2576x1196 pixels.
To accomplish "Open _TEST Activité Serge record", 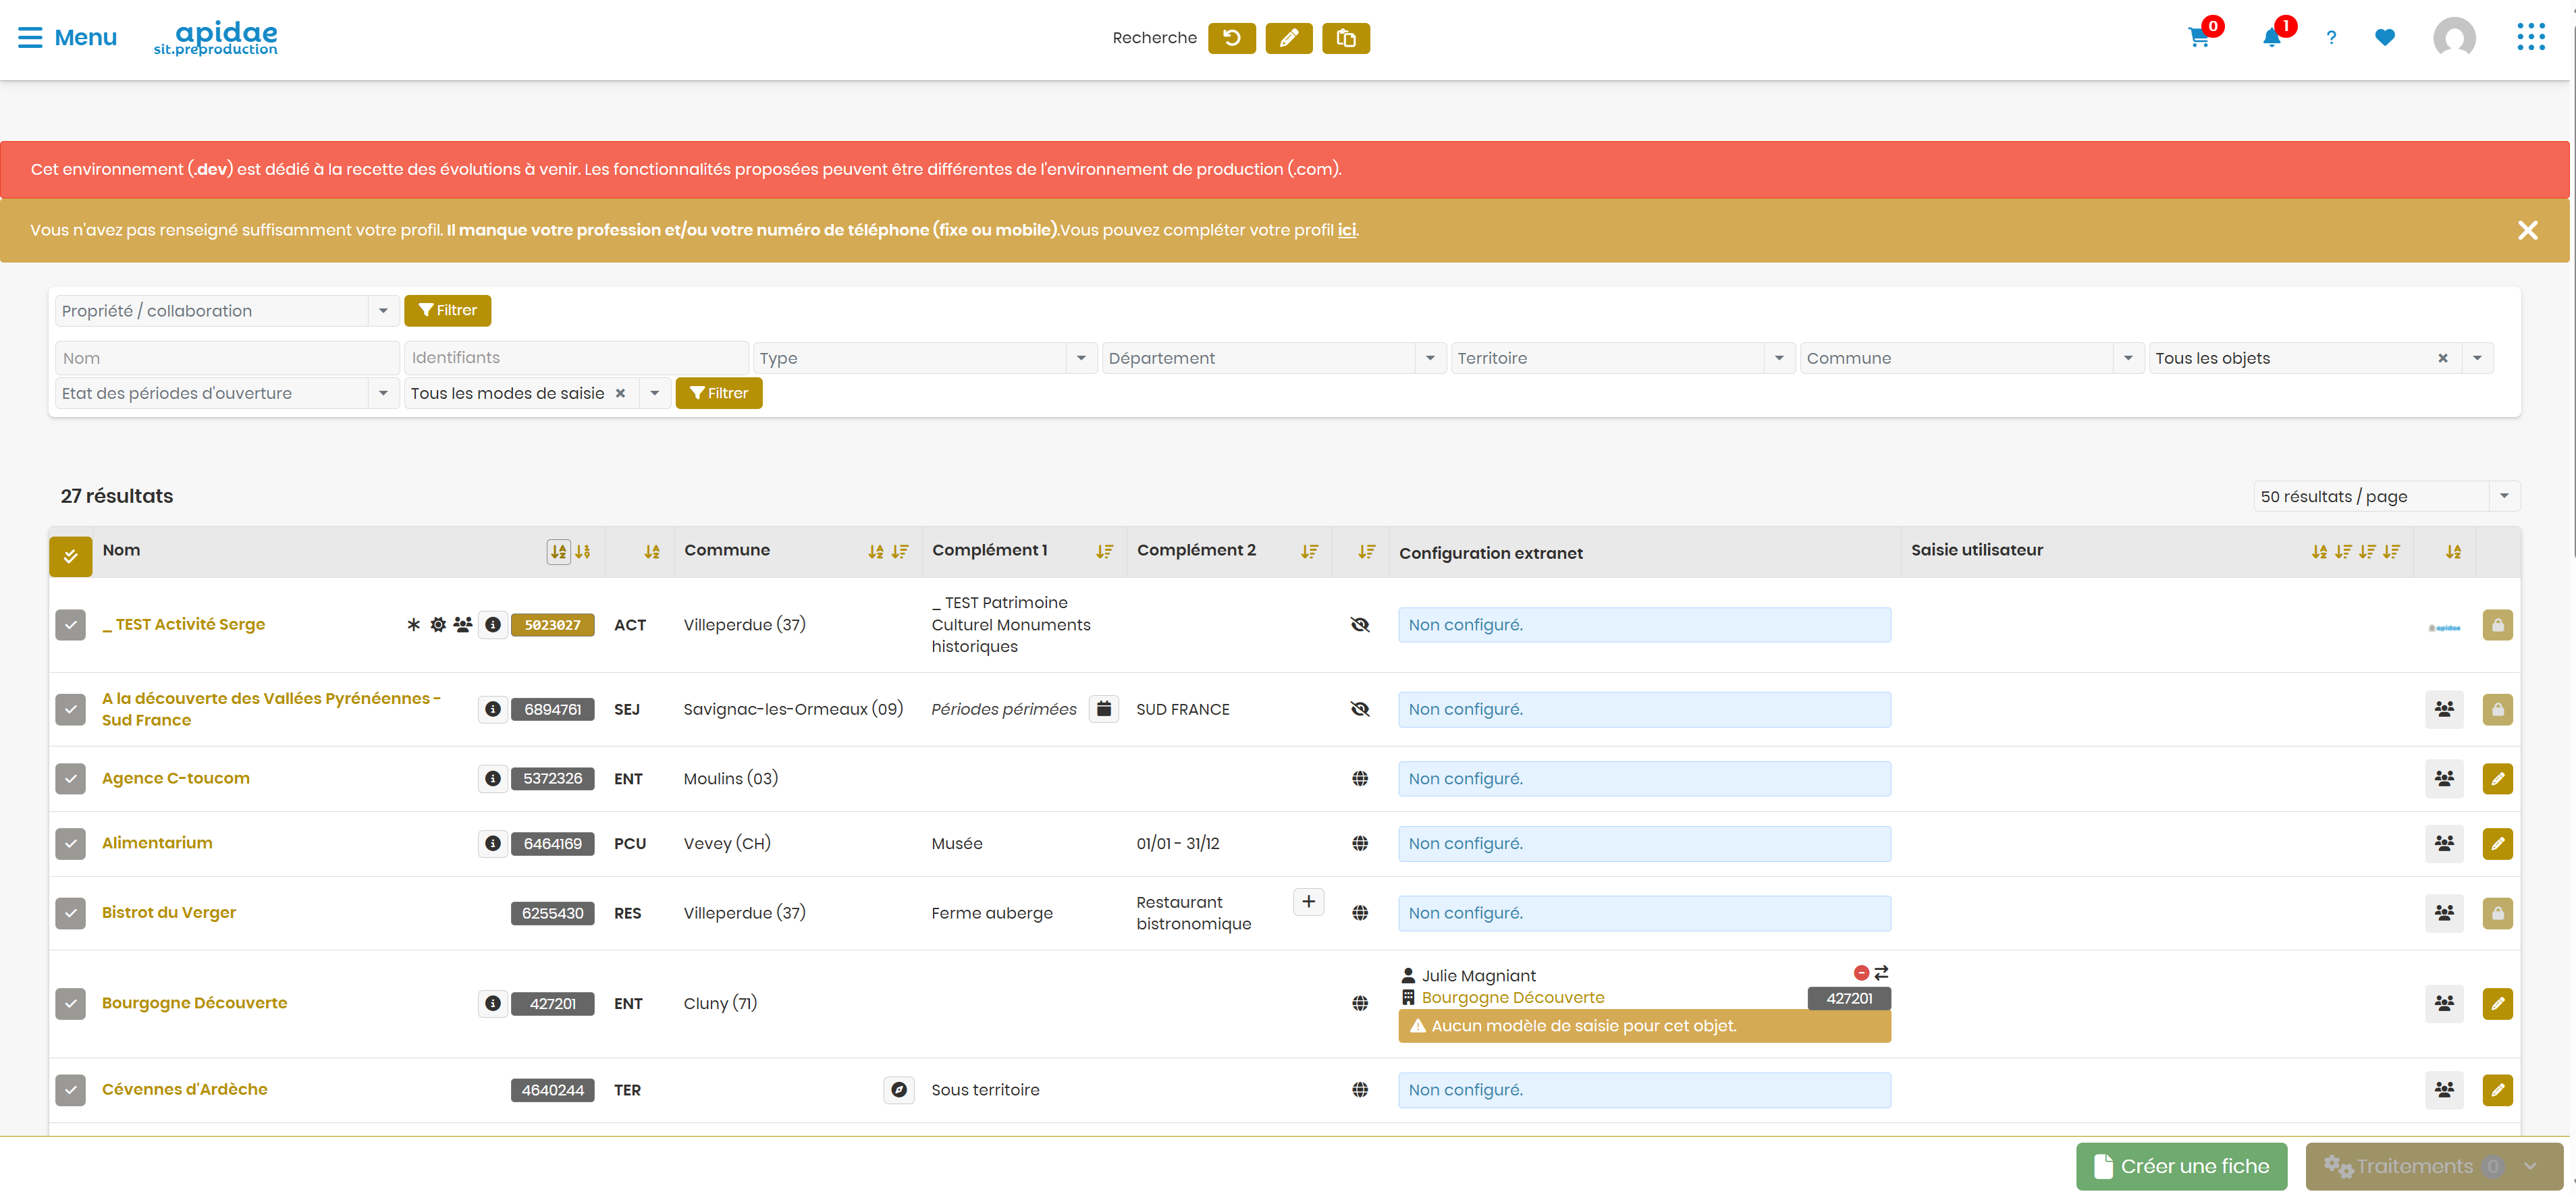I will 183,624.
